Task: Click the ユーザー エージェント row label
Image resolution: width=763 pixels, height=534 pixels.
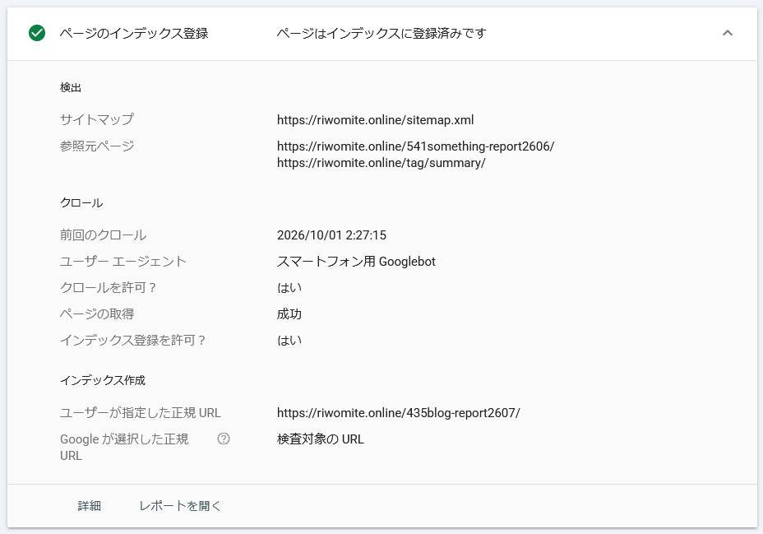Action: (x=123, y=262)
